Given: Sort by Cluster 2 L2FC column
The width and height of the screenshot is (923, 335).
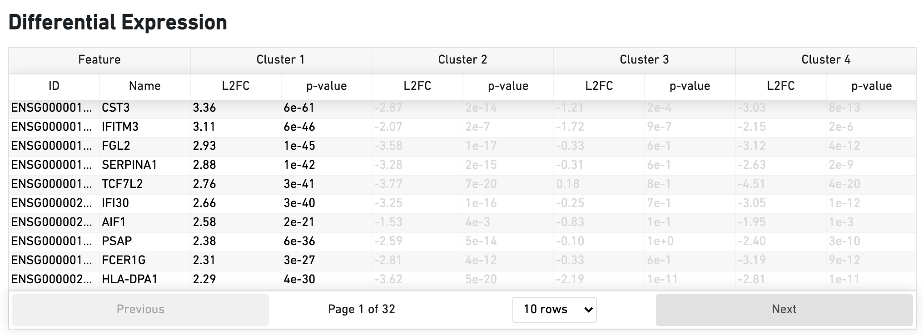Looking at the screenshot, I should (417, 86).
